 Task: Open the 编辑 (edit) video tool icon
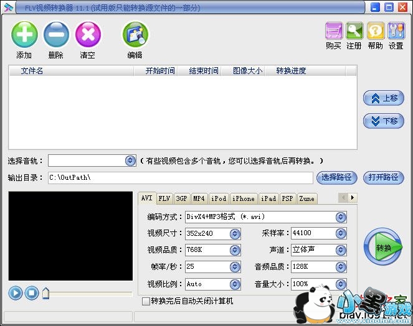135,34
